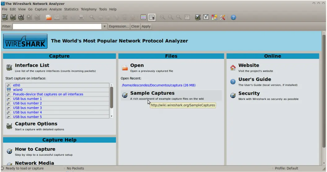Image resolution: width=327 pixels, height=172 pixels.
Task: Click the close capture file X icon
Action: (65, 18)
